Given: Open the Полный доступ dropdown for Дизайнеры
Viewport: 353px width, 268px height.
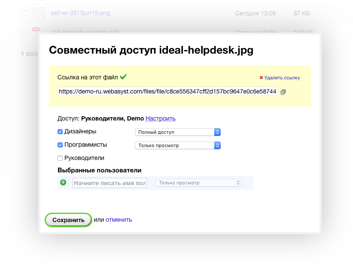Looking at the screenshot, I should pyautogui.click(x=177, y=132).
